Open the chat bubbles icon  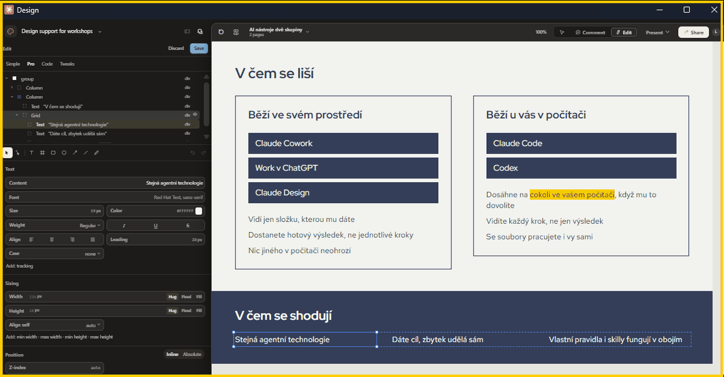point(200,31)
